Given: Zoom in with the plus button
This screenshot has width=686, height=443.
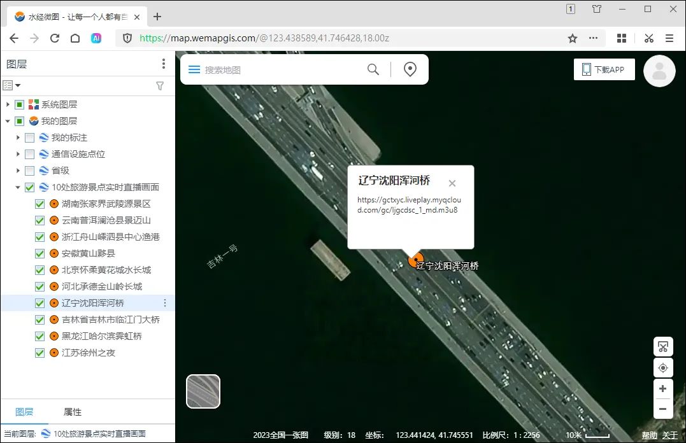Looking at the screenshot, I should pyautogui.click(x=663, y=389).
